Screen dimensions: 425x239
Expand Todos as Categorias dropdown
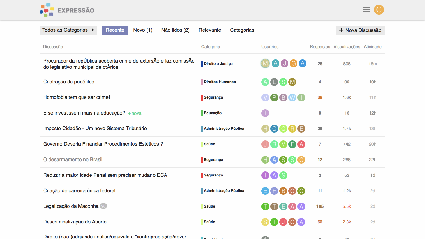68,30
